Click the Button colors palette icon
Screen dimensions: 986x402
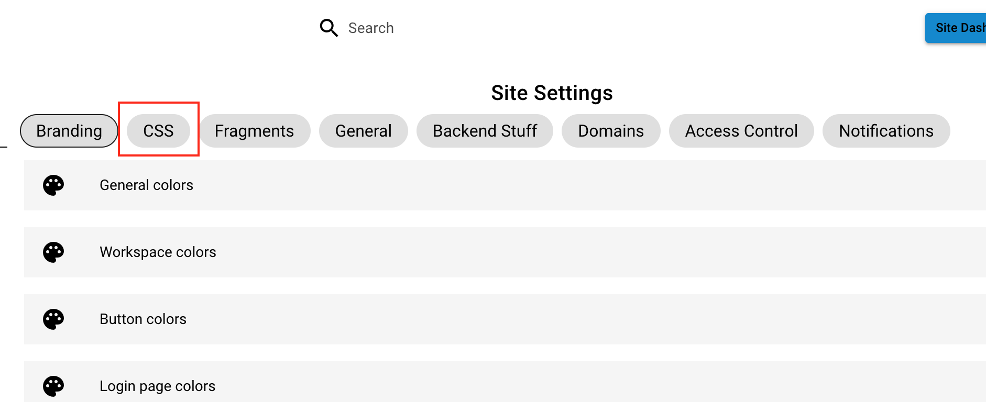point(53,319)
